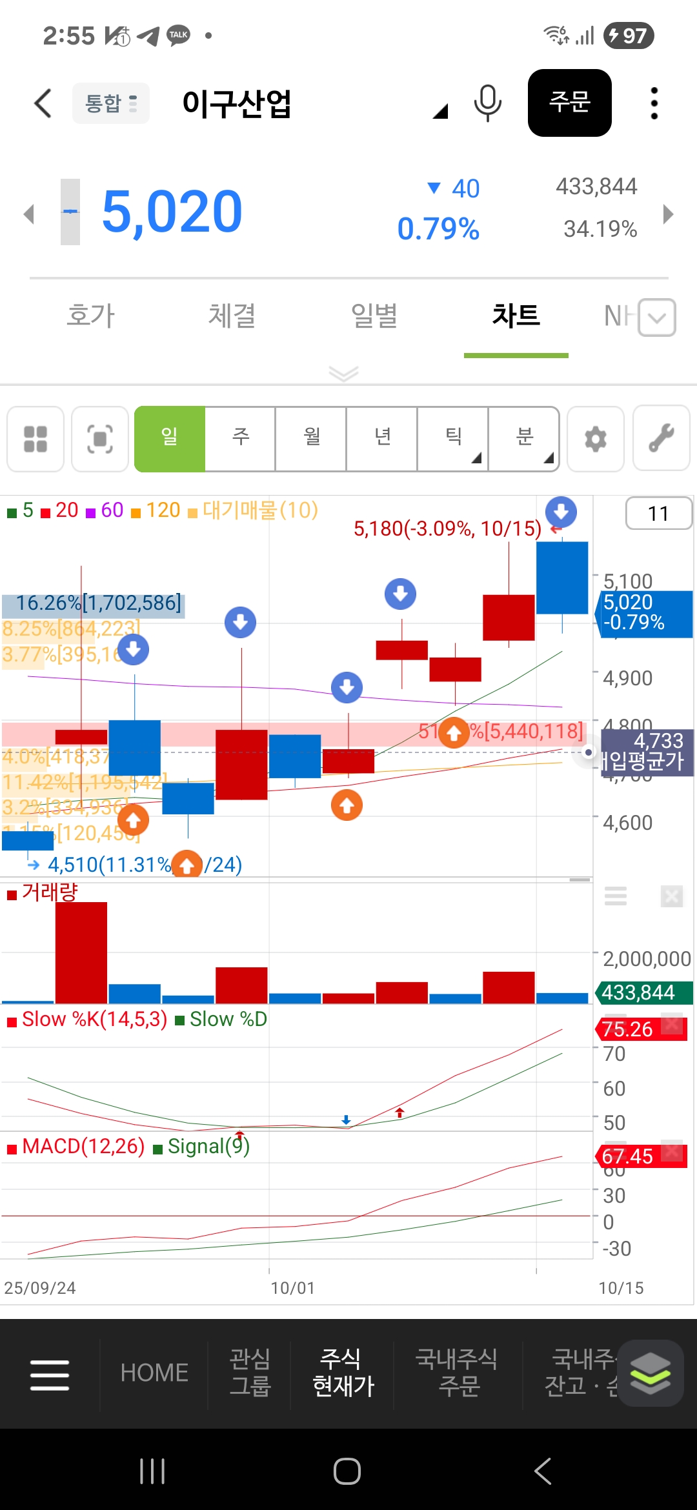Image resolution: width=697 pixels, height=1510 pixels.
Task: Open chart settings gear icon
Action: [x=595, y=439]
